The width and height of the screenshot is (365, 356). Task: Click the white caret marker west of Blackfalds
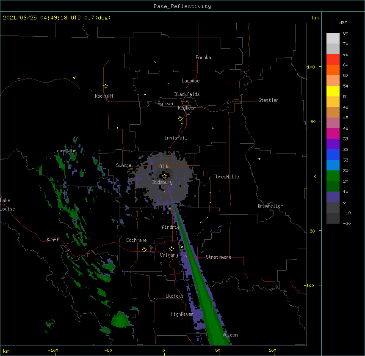(x=145, y=95)
